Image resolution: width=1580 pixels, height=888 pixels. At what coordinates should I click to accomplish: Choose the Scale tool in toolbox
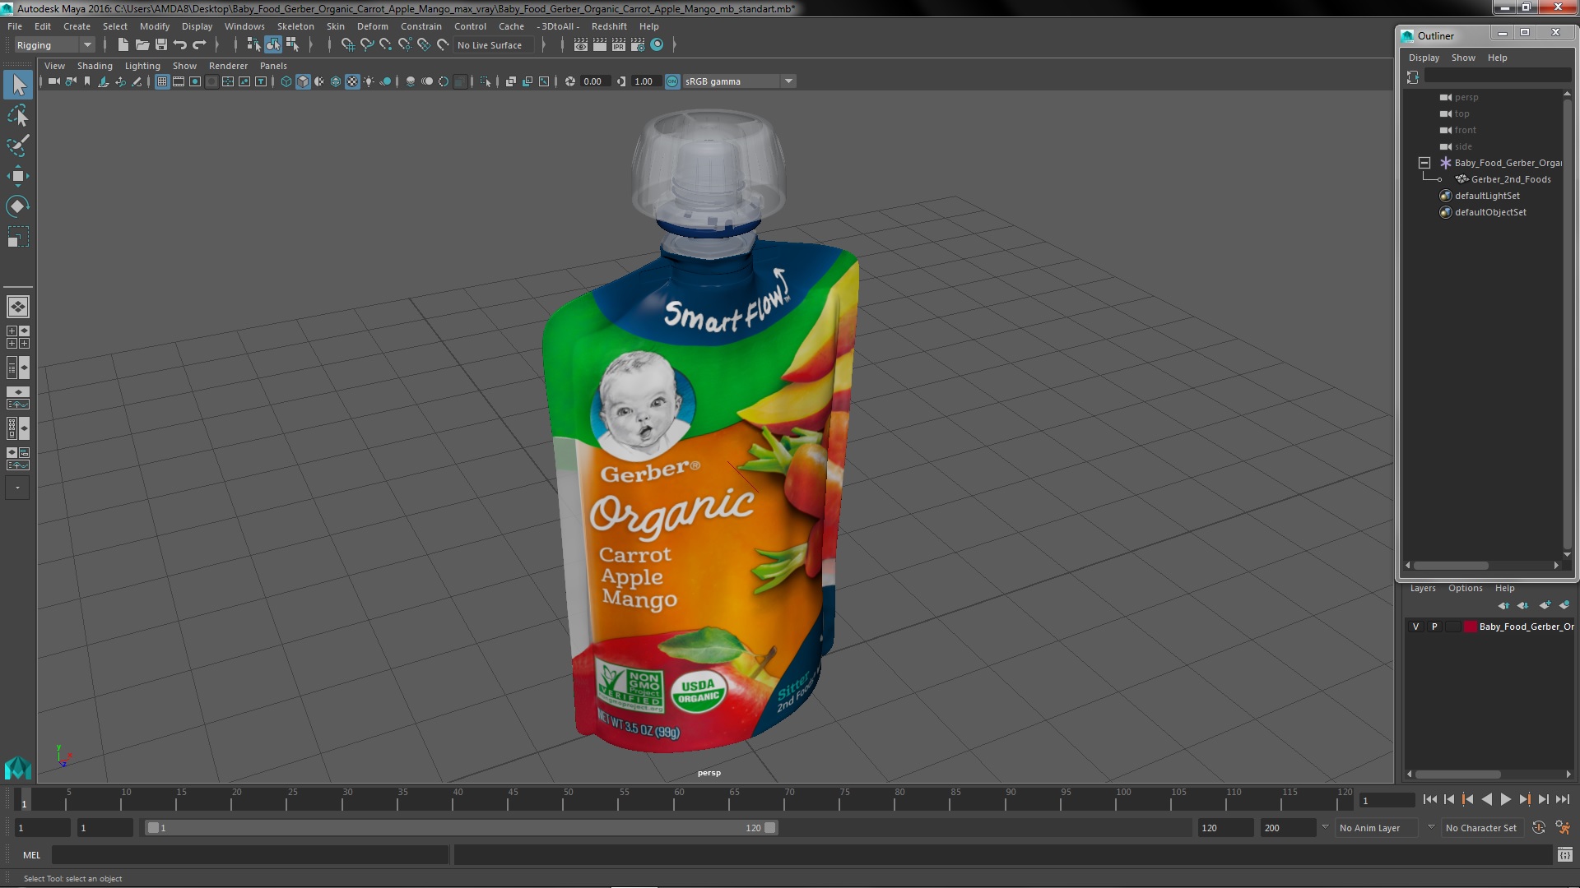click(18, 237)
